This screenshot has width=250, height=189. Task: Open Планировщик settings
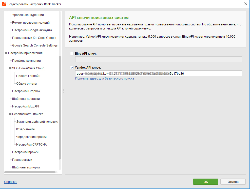pos(22,160)
